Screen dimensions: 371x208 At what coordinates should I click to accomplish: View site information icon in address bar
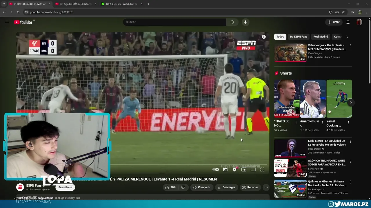point(26,12)
